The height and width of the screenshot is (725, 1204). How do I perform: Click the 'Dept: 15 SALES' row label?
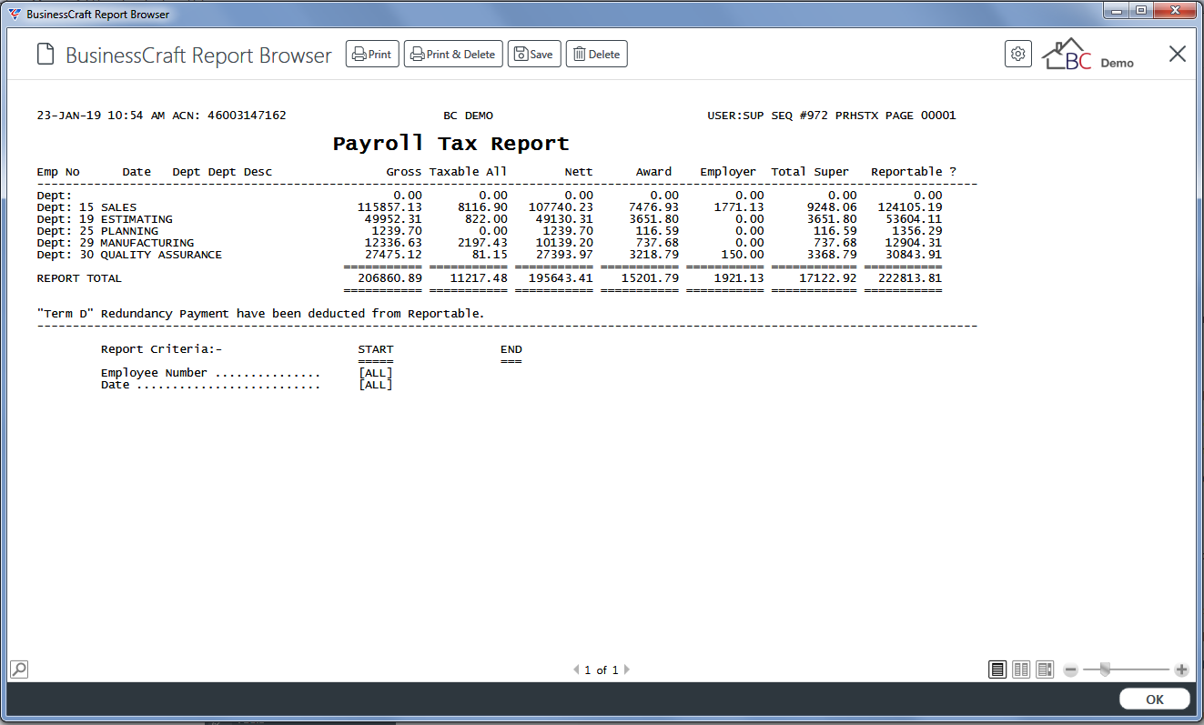(86, 207)
